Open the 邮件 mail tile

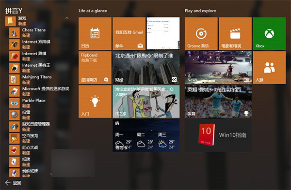click(129, 34)
